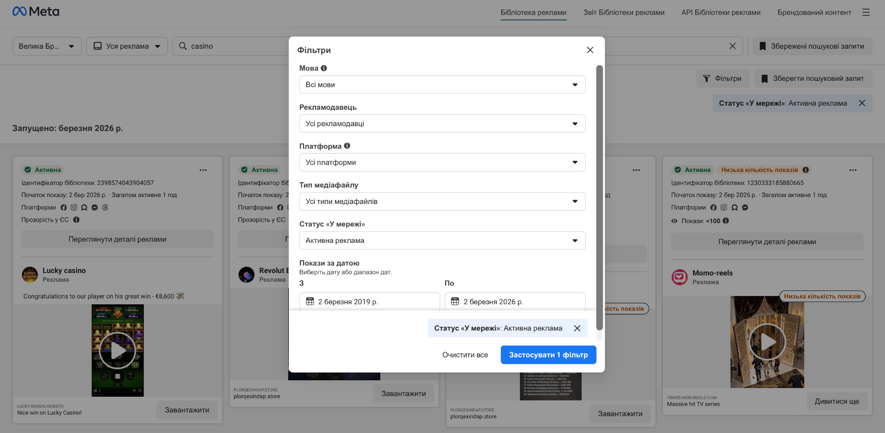Click Низька кількість показів badge over Momo-reels video

pyautogui.click(x=822, y=296)
